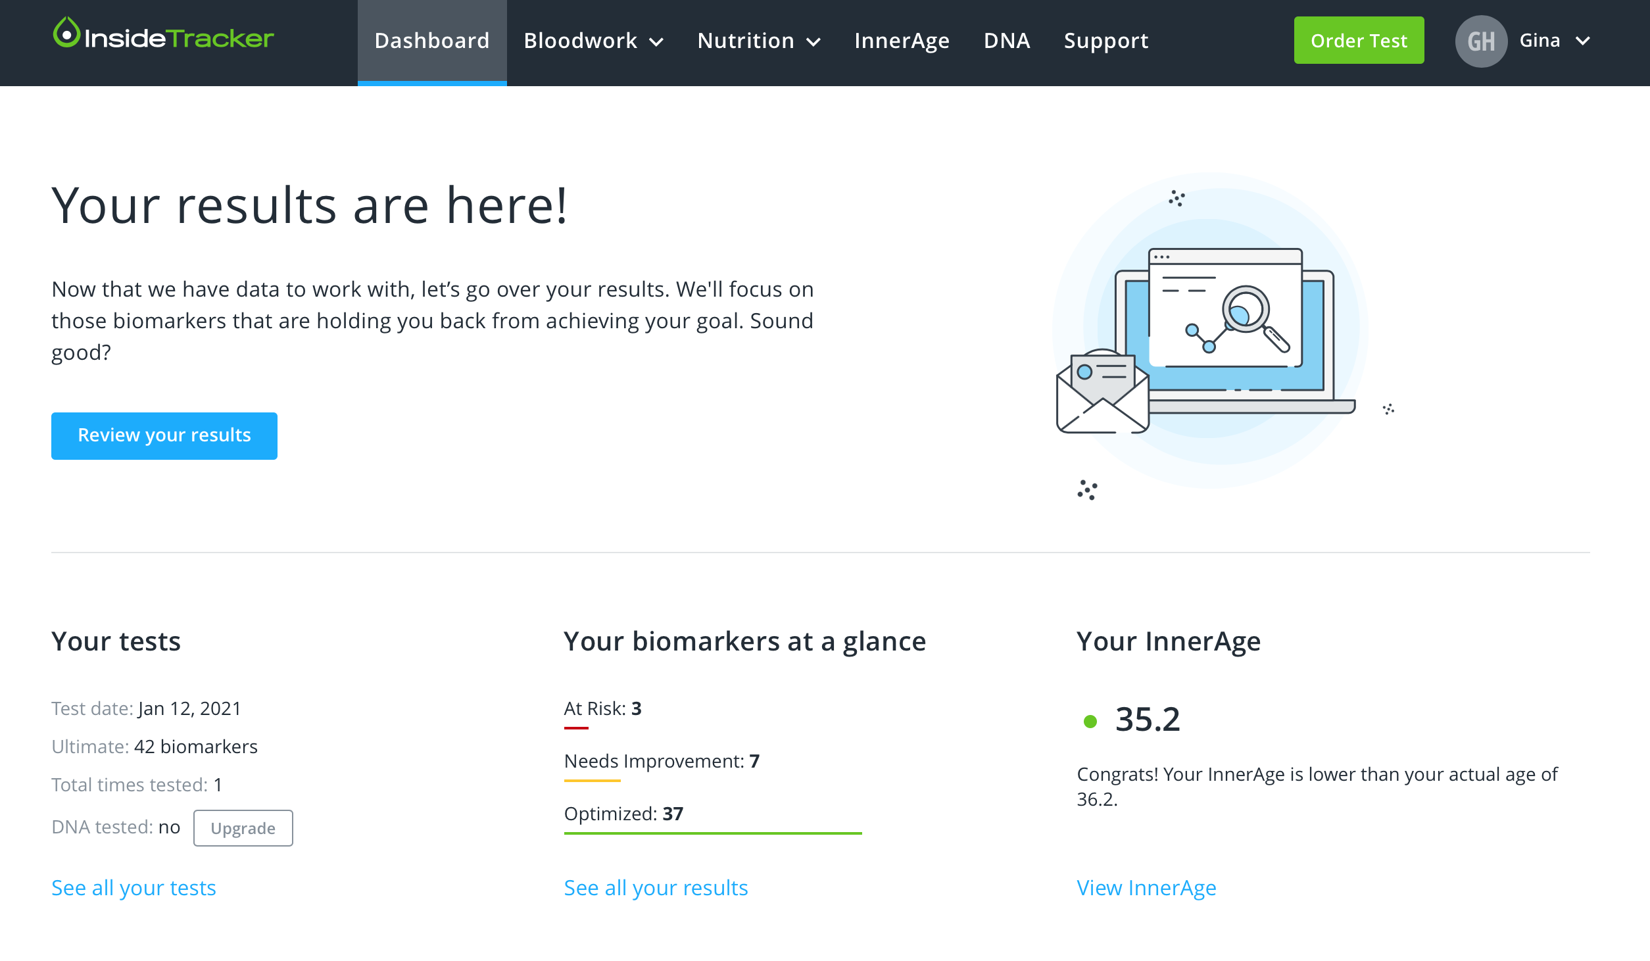
Task: Follow See all your results link
Action: [656, 887]
